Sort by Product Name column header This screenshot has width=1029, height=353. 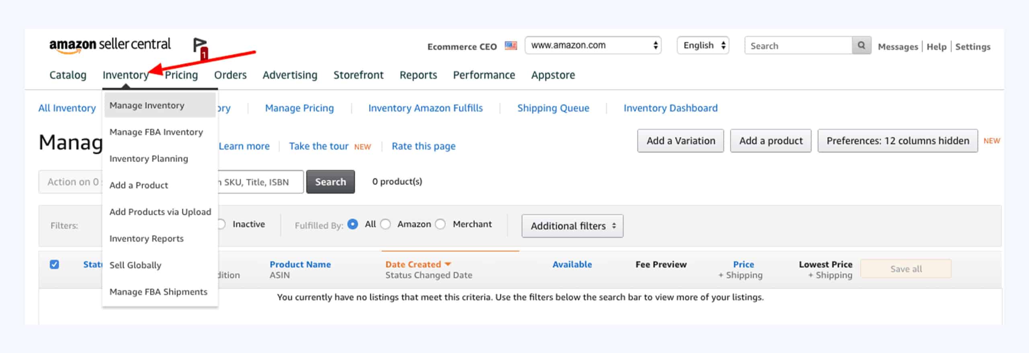pos(300,265)
